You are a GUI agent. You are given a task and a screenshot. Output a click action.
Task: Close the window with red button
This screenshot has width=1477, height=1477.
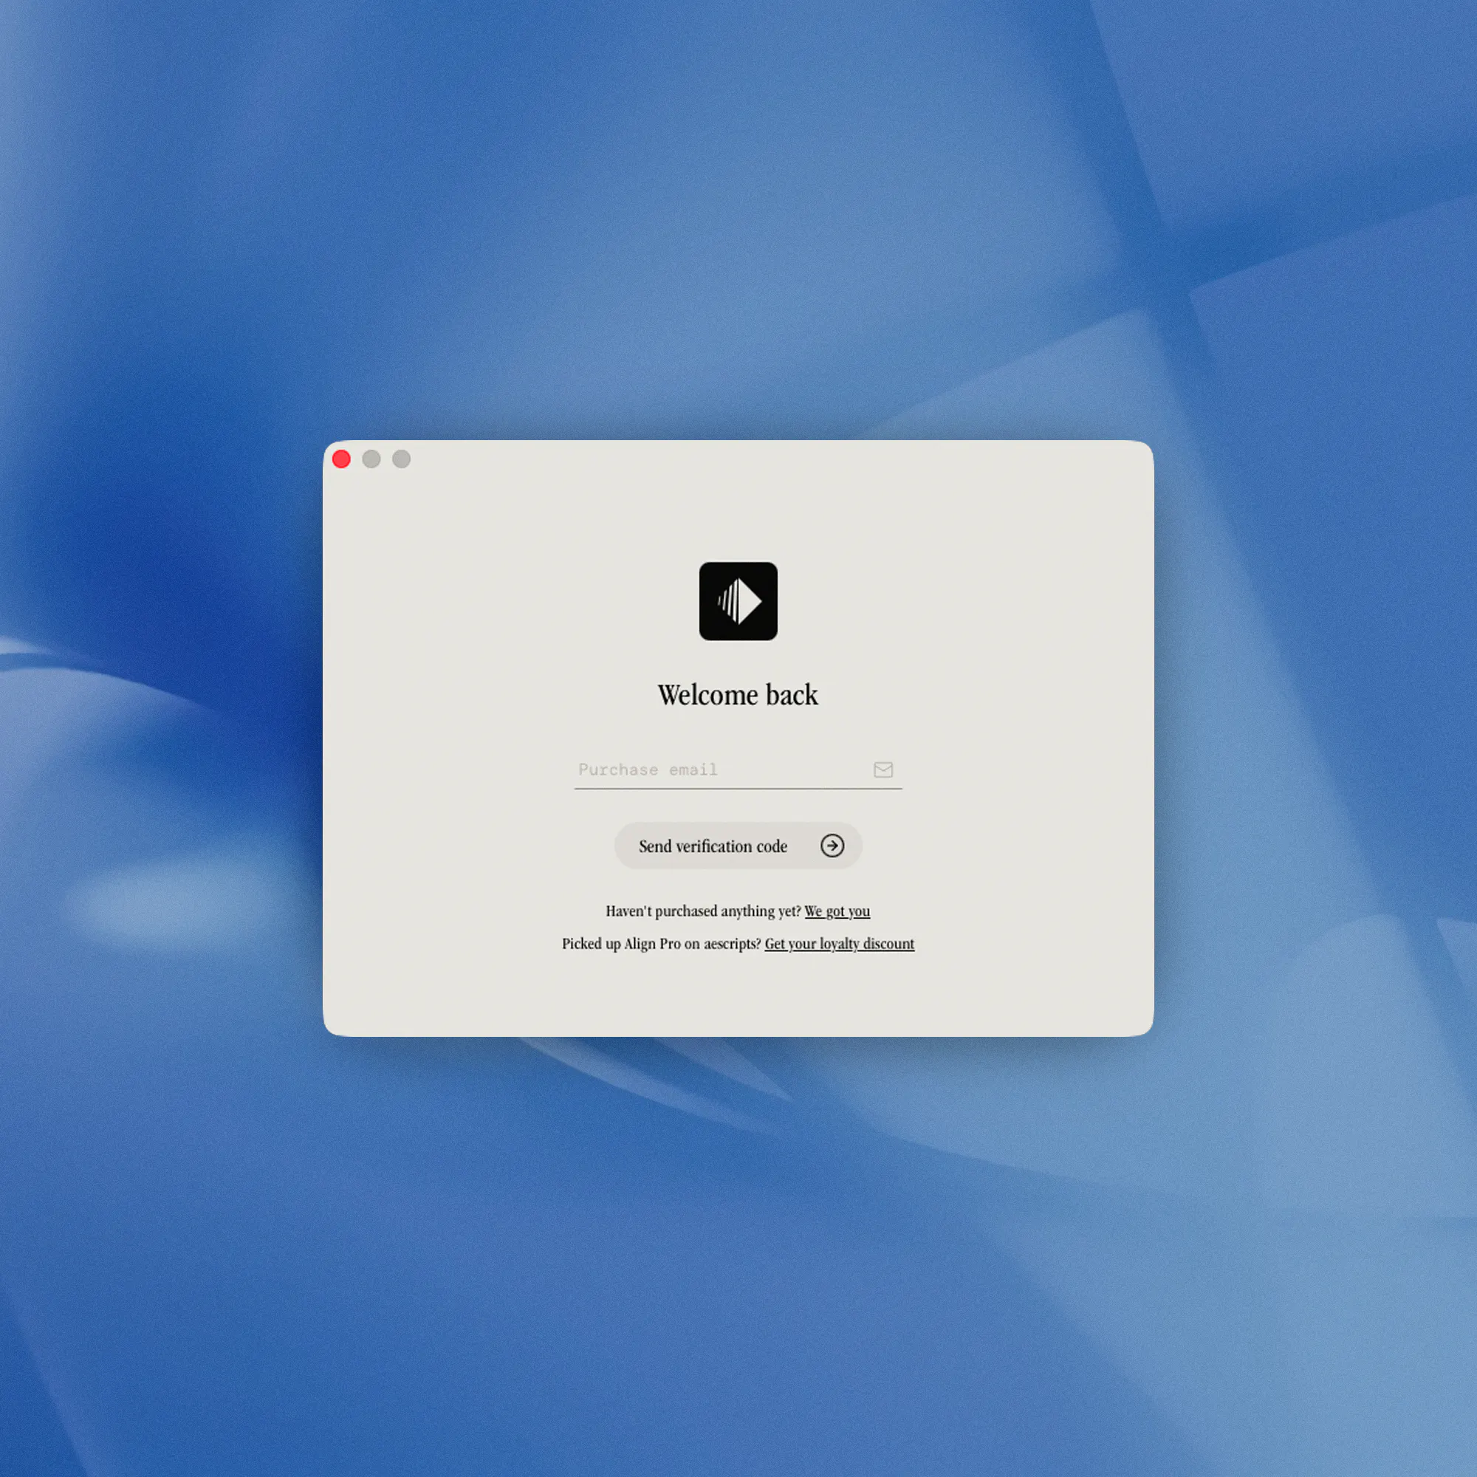[x=341, y=459]
